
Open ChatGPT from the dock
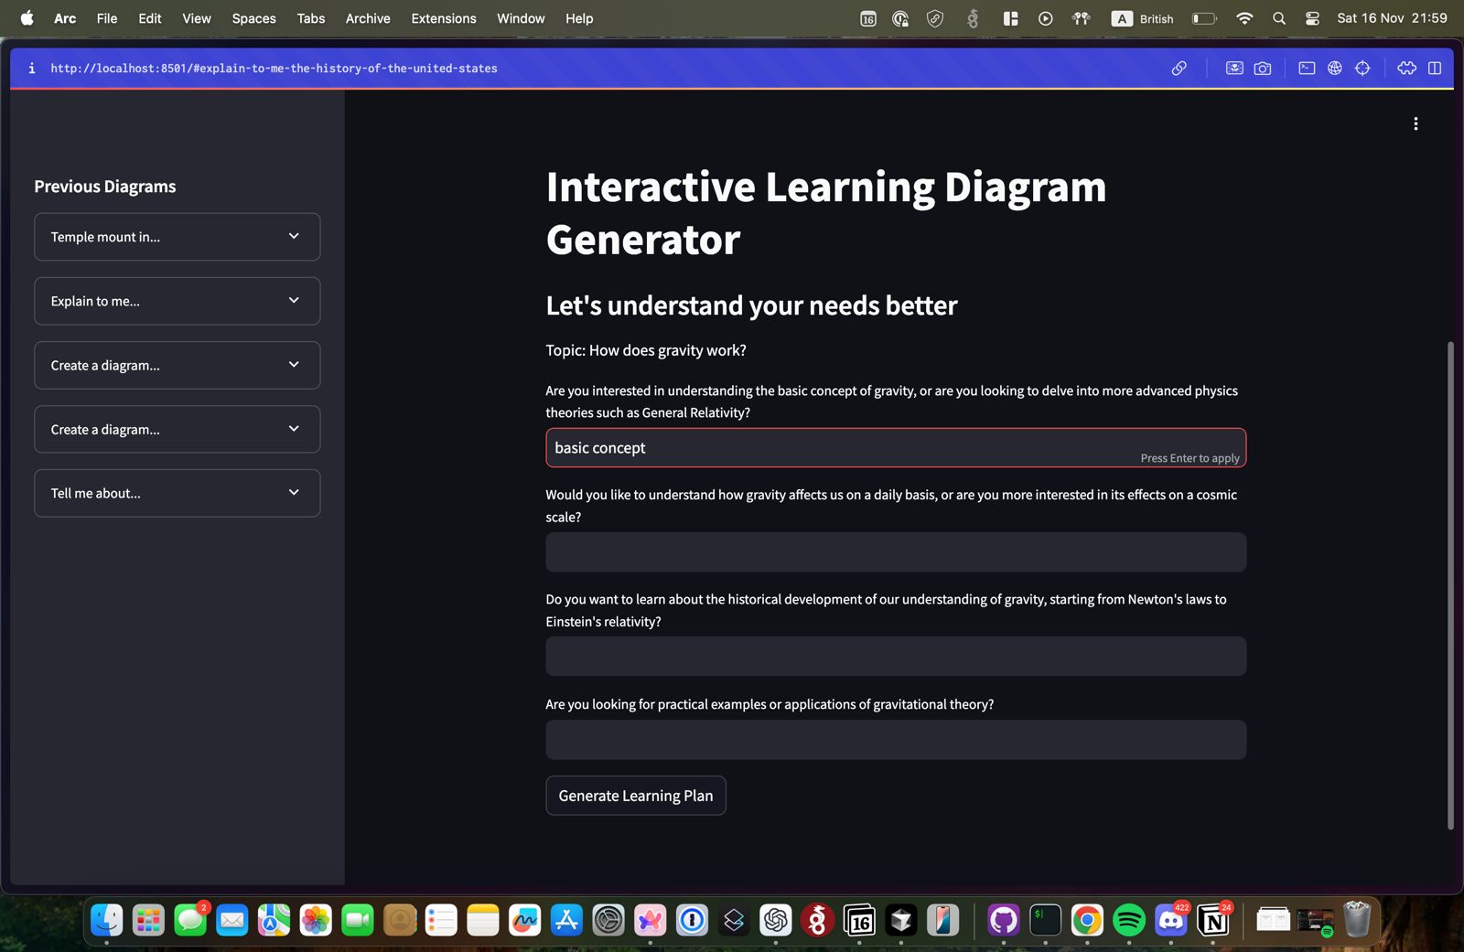point(775,920)
